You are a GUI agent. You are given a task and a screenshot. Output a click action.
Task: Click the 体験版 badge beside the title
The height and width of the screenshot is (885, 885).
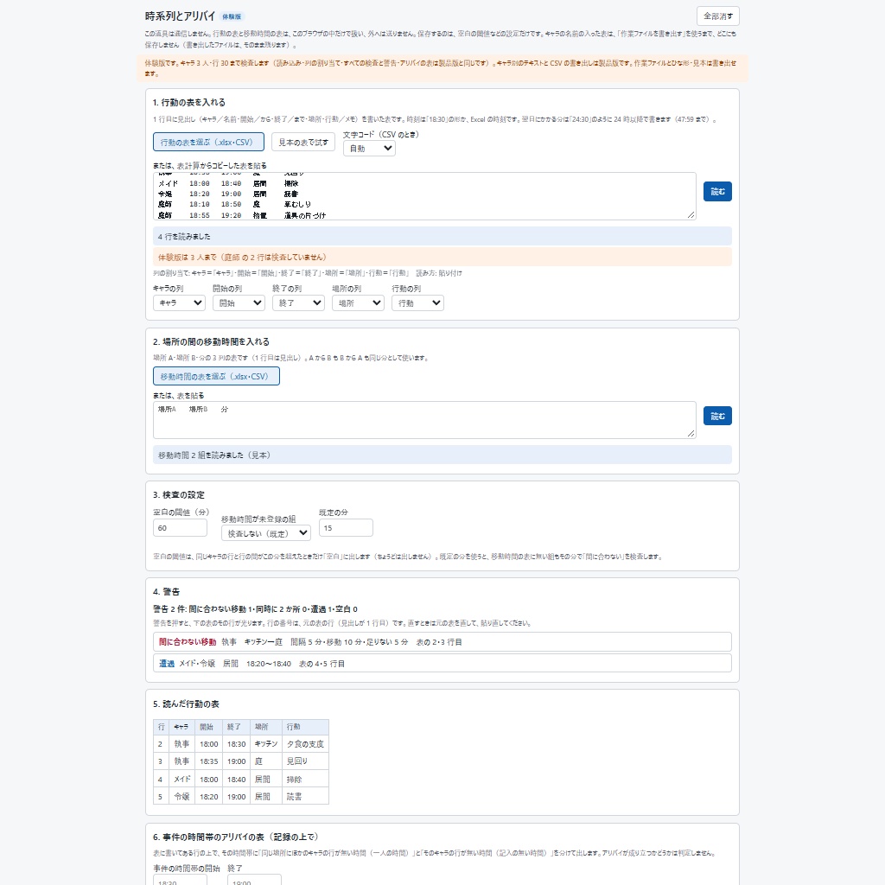pos(232,17)
